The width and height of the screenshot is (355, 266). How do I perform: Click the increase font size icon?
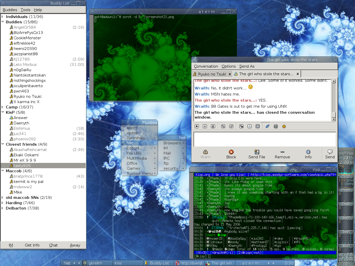tap(223, 126)
